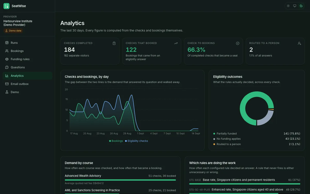Click the 184 checks completed figure
The height and width of the screenshot is (194, 310).
pos(69,50)
